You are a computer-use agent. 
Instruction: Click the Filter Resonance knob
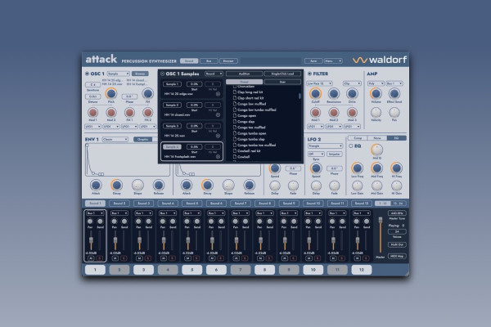pyautogui.click(x=334, y=93)
